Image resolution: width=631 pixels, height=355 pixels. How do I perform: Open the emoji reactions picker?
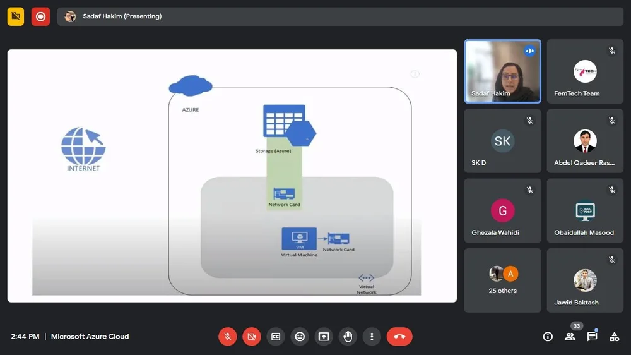pos(300,337)
